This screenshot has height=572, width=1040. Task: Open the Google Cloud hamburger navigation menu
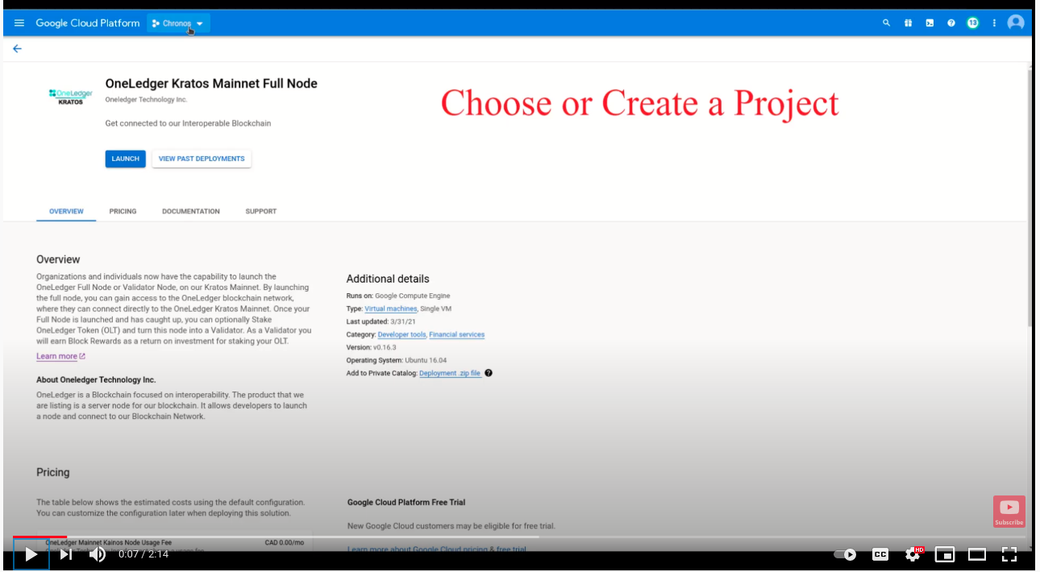(19, 23)
